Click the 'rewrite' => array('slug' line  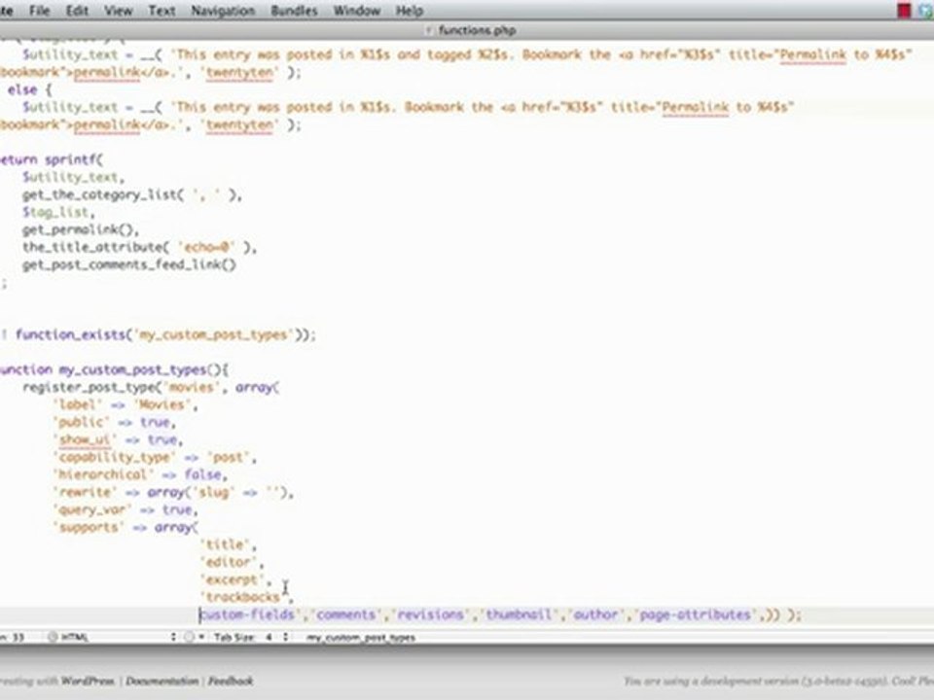click(x=173, y=492)
